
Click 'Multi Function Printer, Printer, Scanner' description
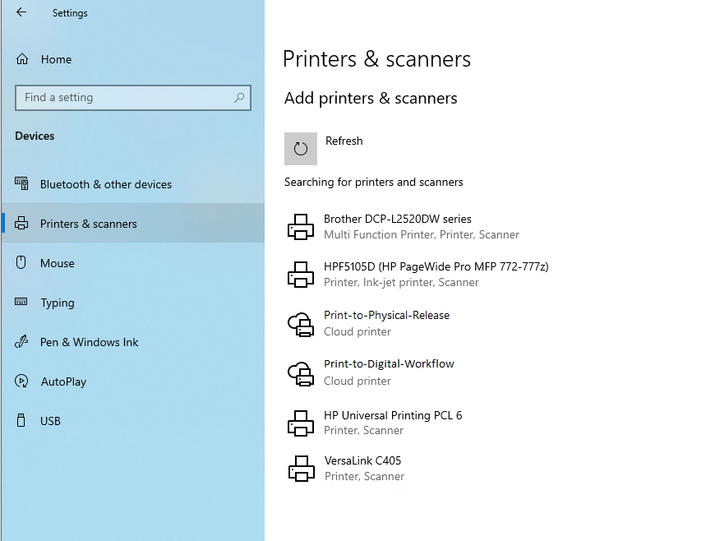coord(422,234)
